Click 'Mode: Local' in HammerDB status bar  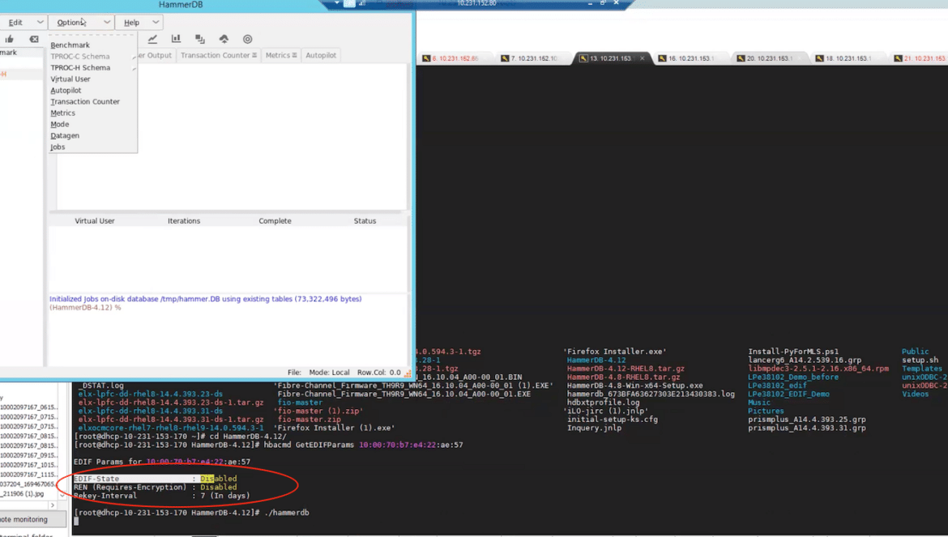click(330, 373)
